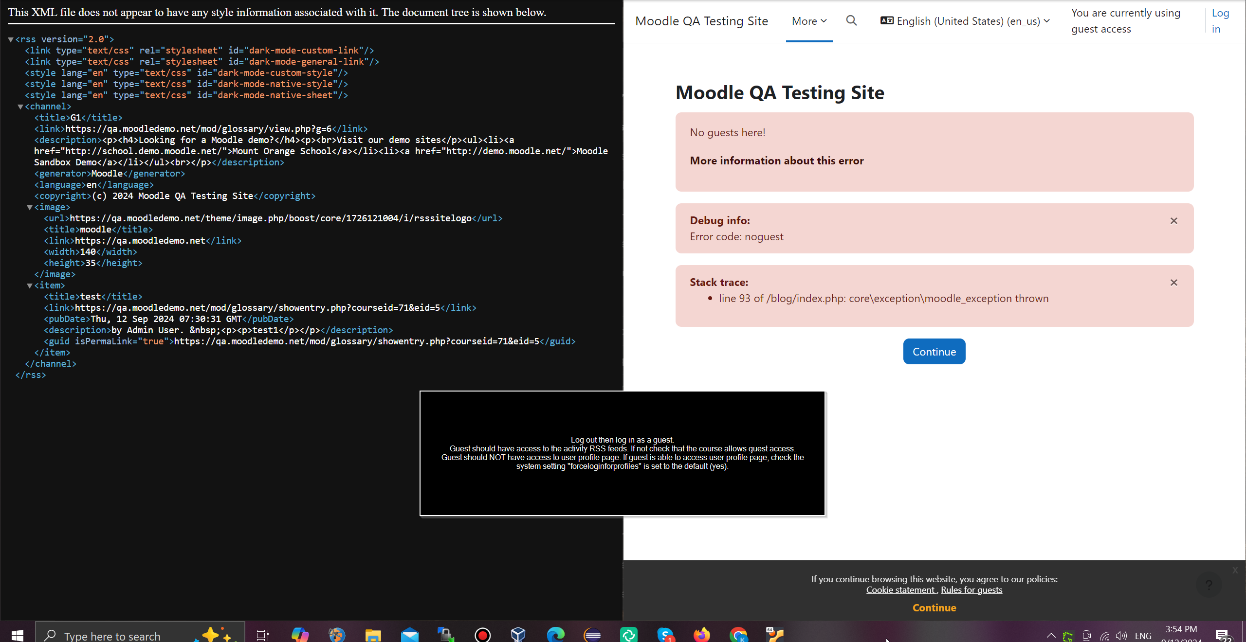
Task: Click the width 140 XML value
Action: pyautogui.click(x=88, y=252)
